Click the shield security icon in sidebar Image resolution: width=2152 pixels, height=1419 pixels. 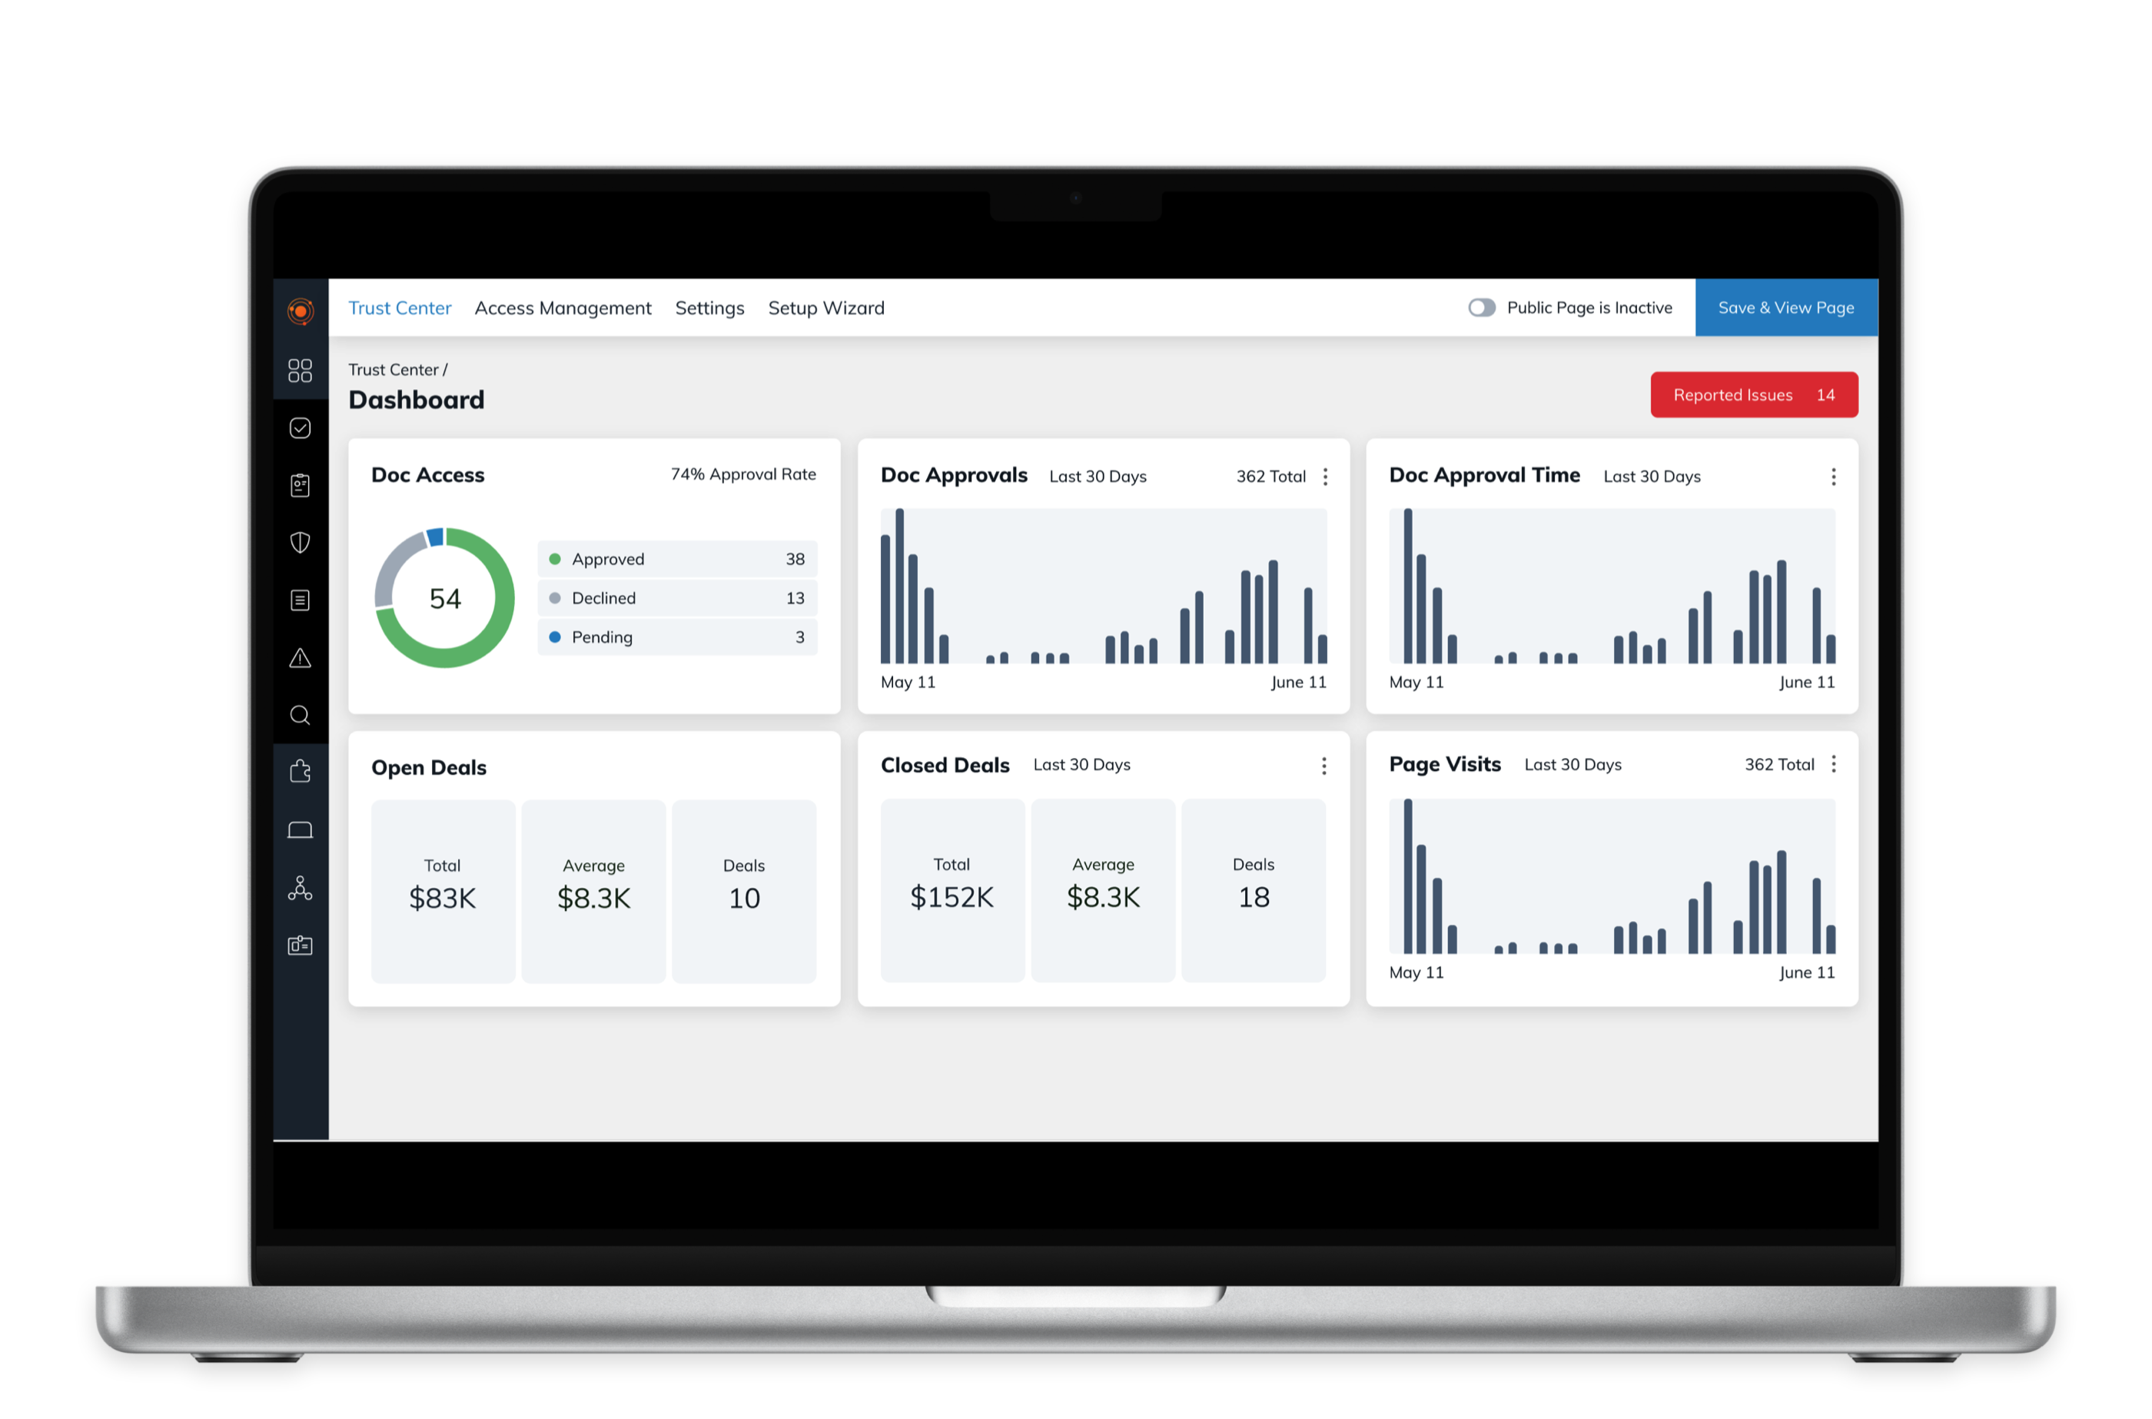301,542
